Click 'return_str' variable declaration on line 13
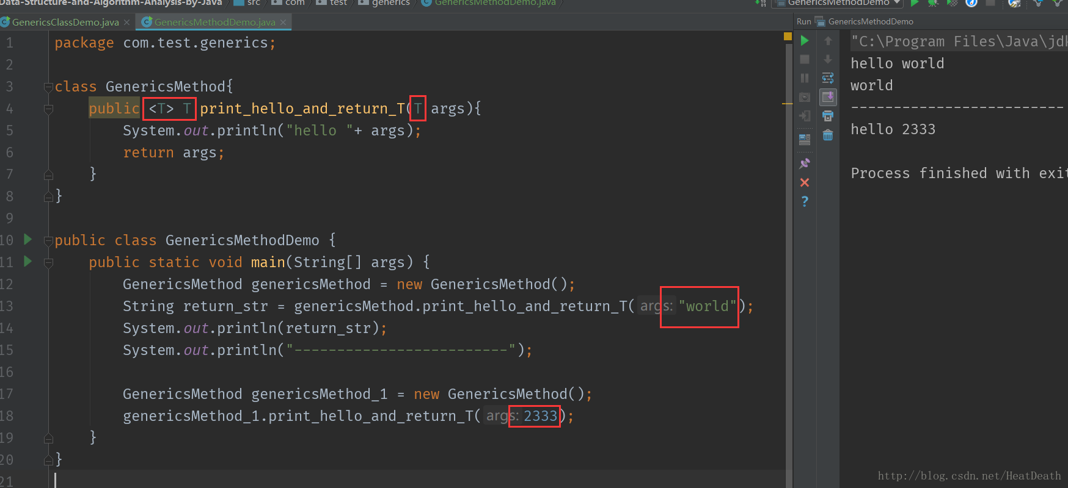Screen dimensions: 1068x488 coord(225,306)
